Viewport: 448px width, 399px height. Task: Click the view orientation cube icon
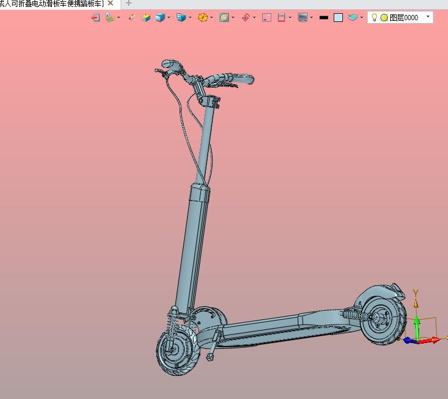pyautogui.click(x=181, y=18)
